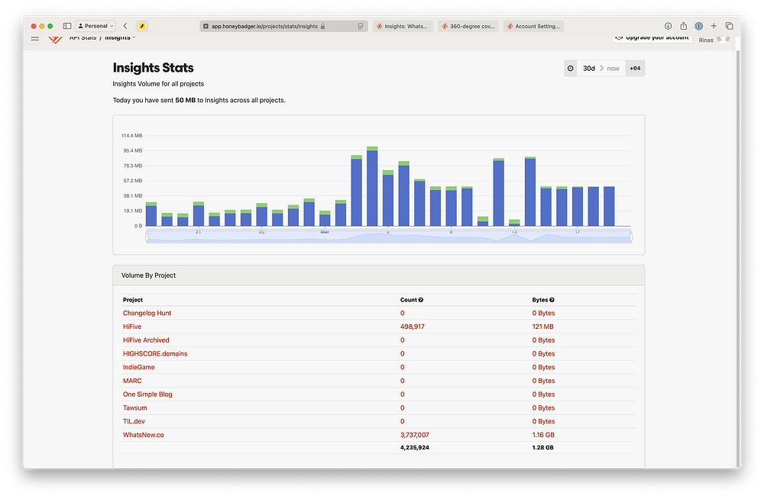Select the 30d time range start

(x=588, y=68)
